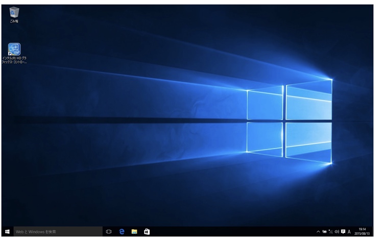Launch Microsoft Edge from the taskbar

[122, 231]
